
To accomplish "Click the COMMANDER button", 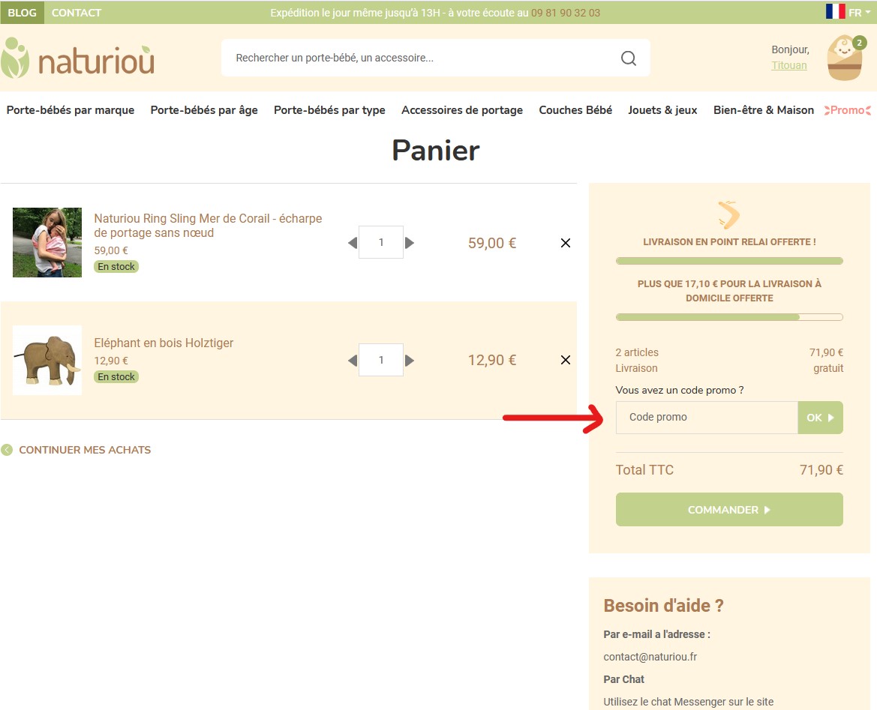I will pos(729,509).
